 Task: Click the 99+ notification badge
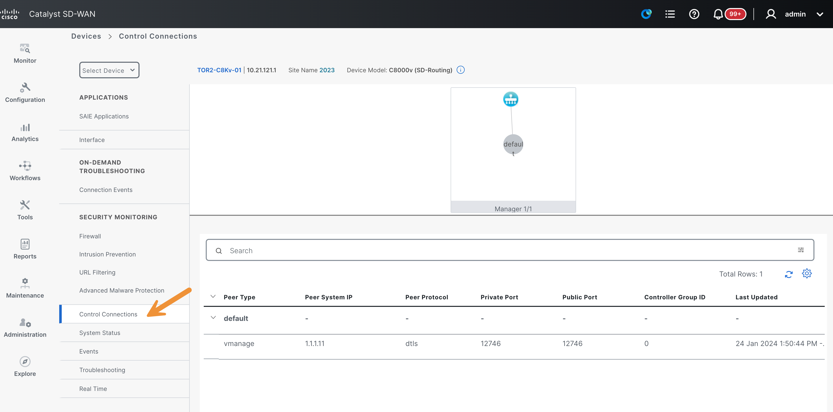tap(735, 14)
